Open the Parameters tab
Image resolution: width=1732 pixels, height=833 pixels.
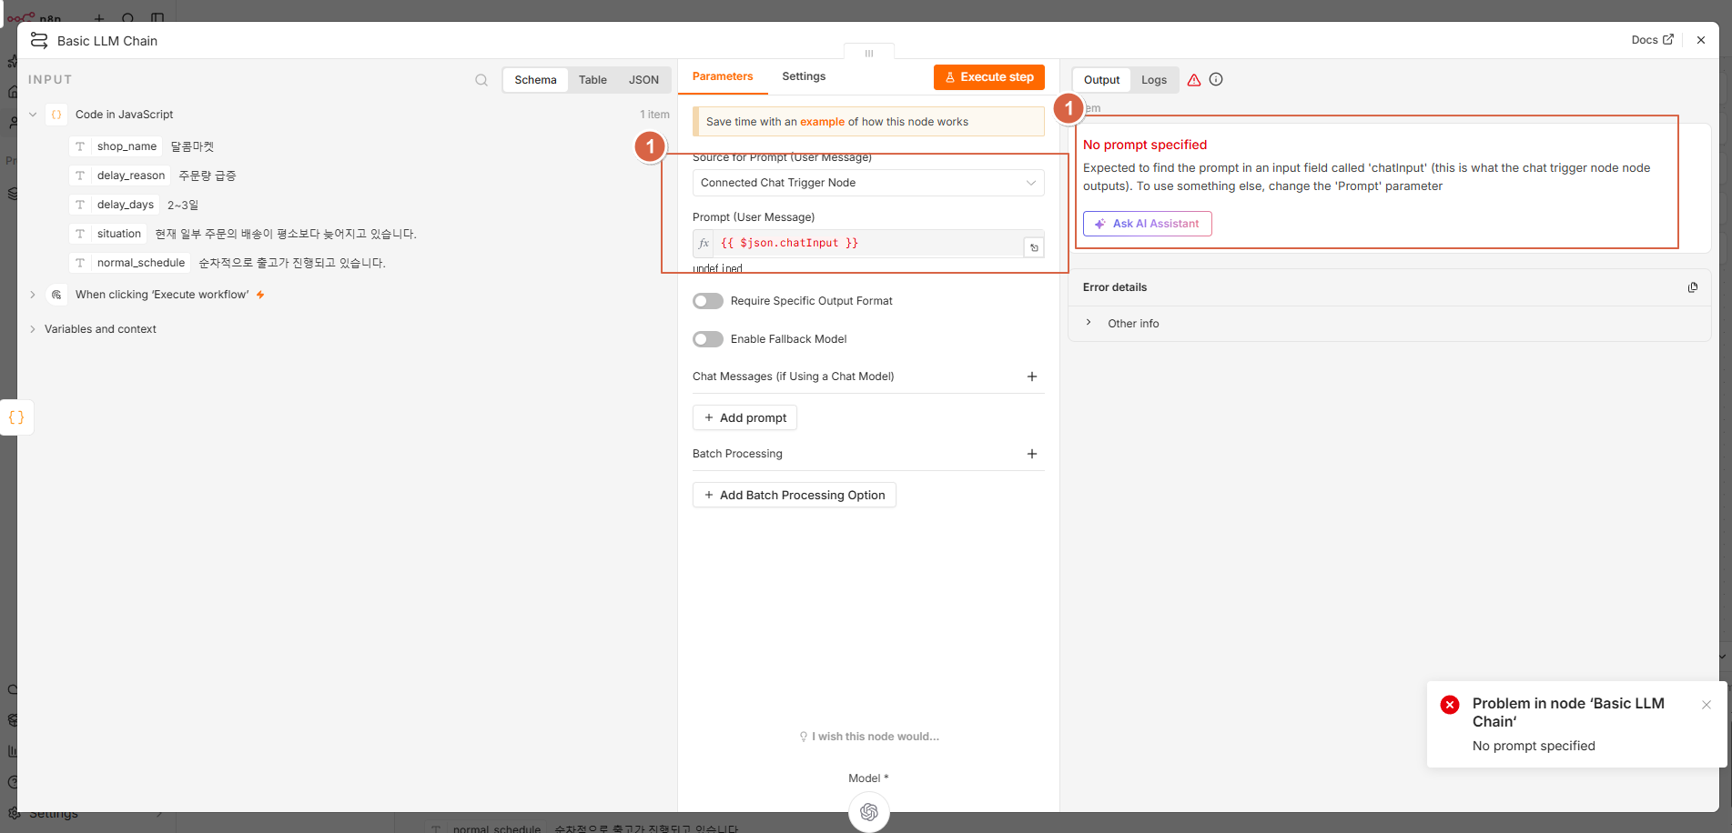723,76
